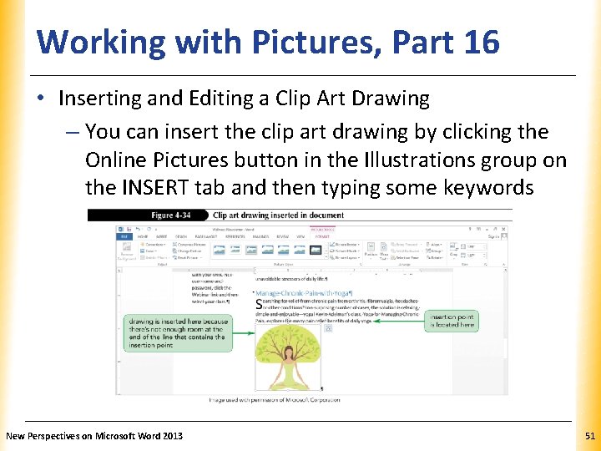Switch to the INSERT ribbon tab
This screenshot has height=451, width=601.
[161, 236]
